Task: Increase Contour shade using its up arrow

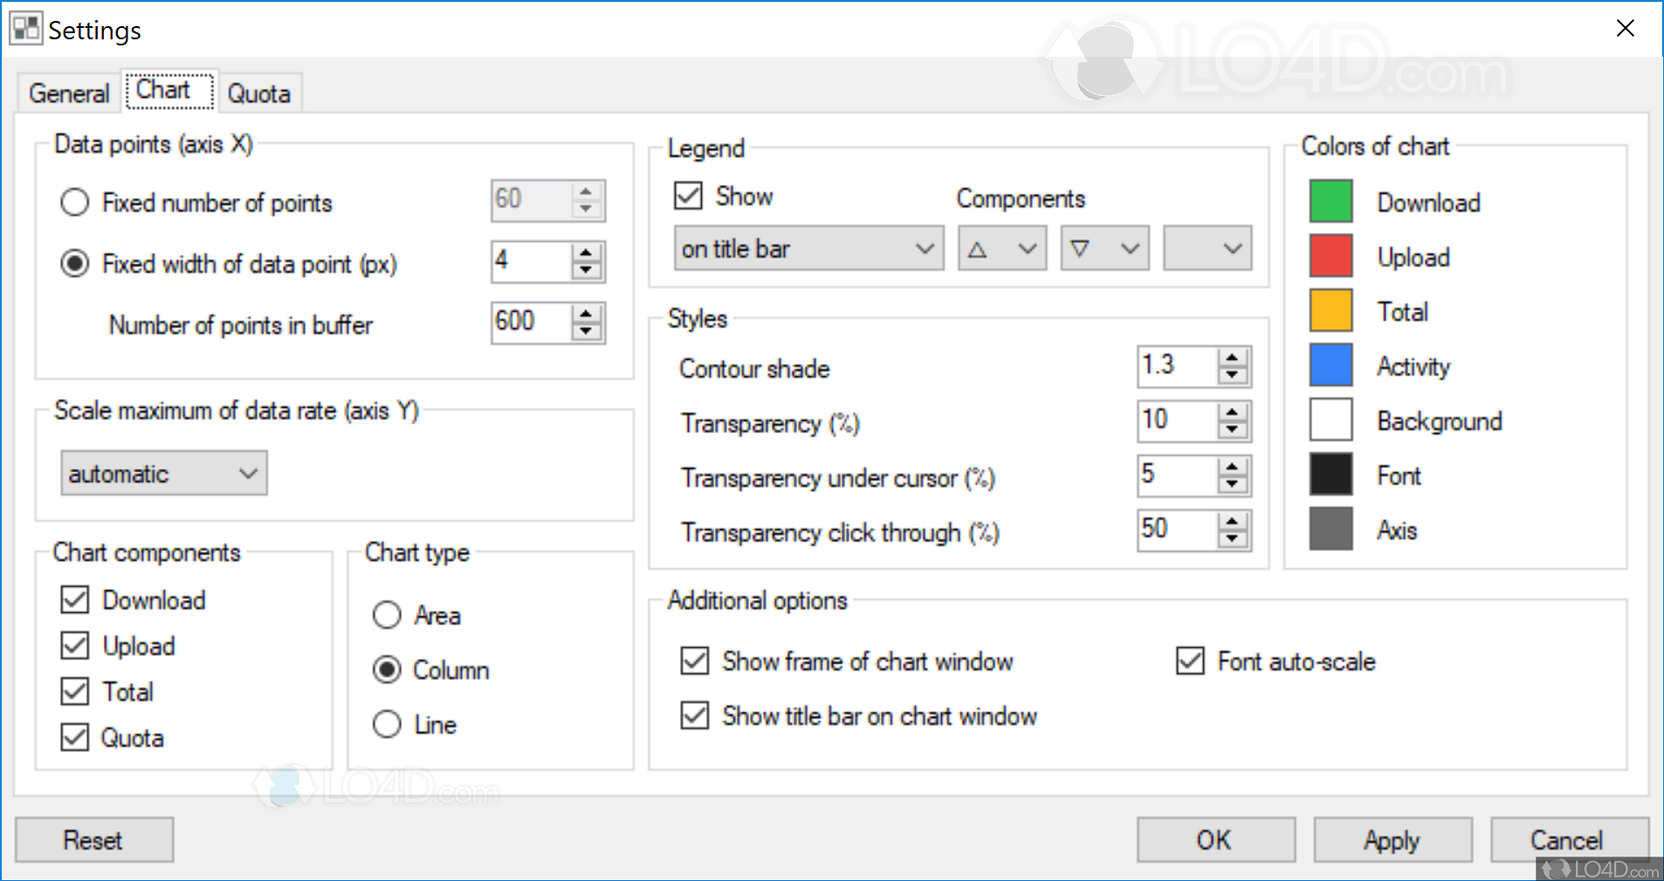Action: tap(1232, 358)
